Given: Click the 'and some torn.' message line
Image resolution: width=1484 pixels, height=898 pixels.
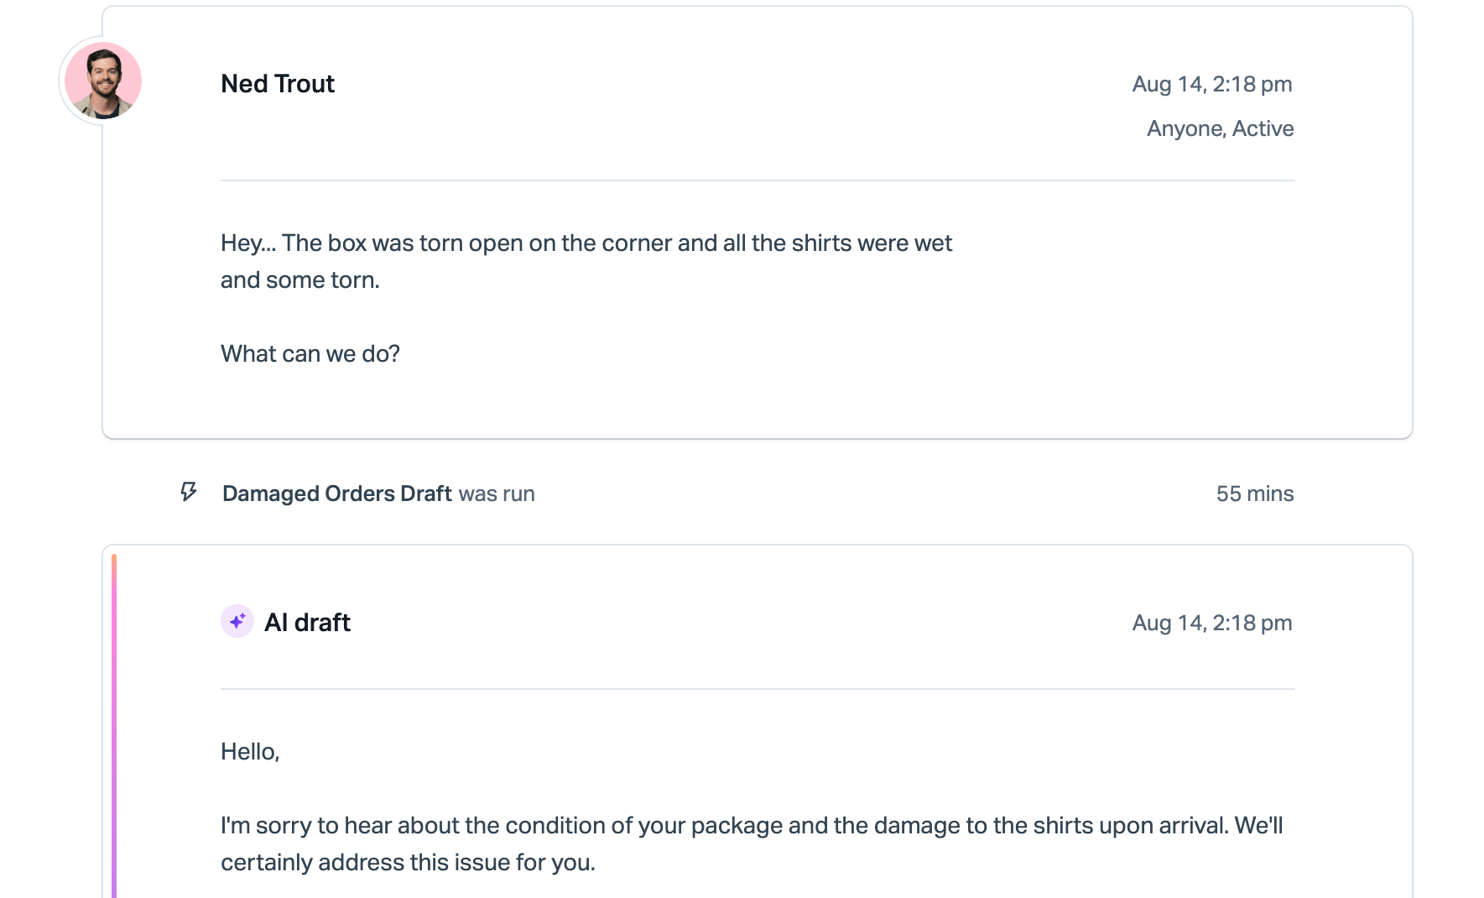Looking at the screenshot, I should click(x=300, y=279).
